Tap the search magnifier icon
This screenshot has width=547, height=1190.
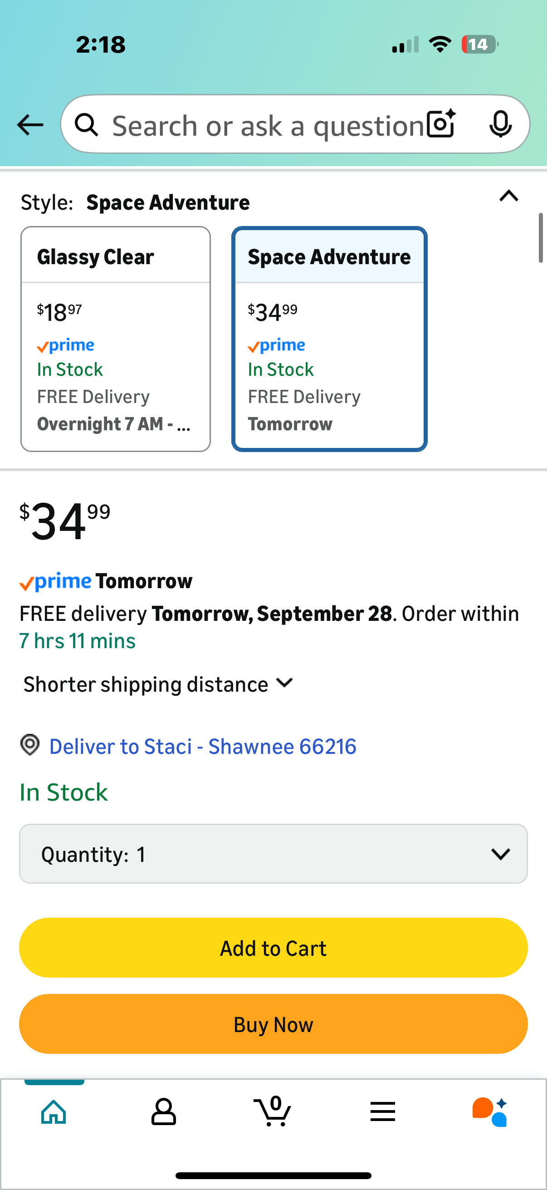87,125
